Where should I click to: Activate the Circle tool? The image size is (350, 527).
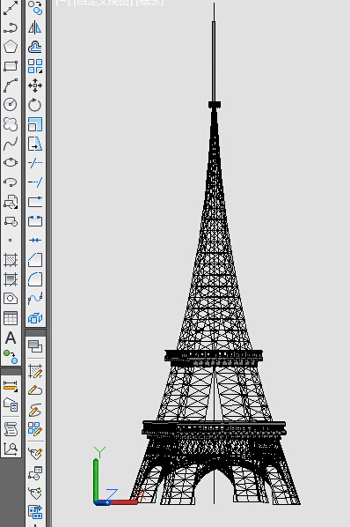coord(11,105)
